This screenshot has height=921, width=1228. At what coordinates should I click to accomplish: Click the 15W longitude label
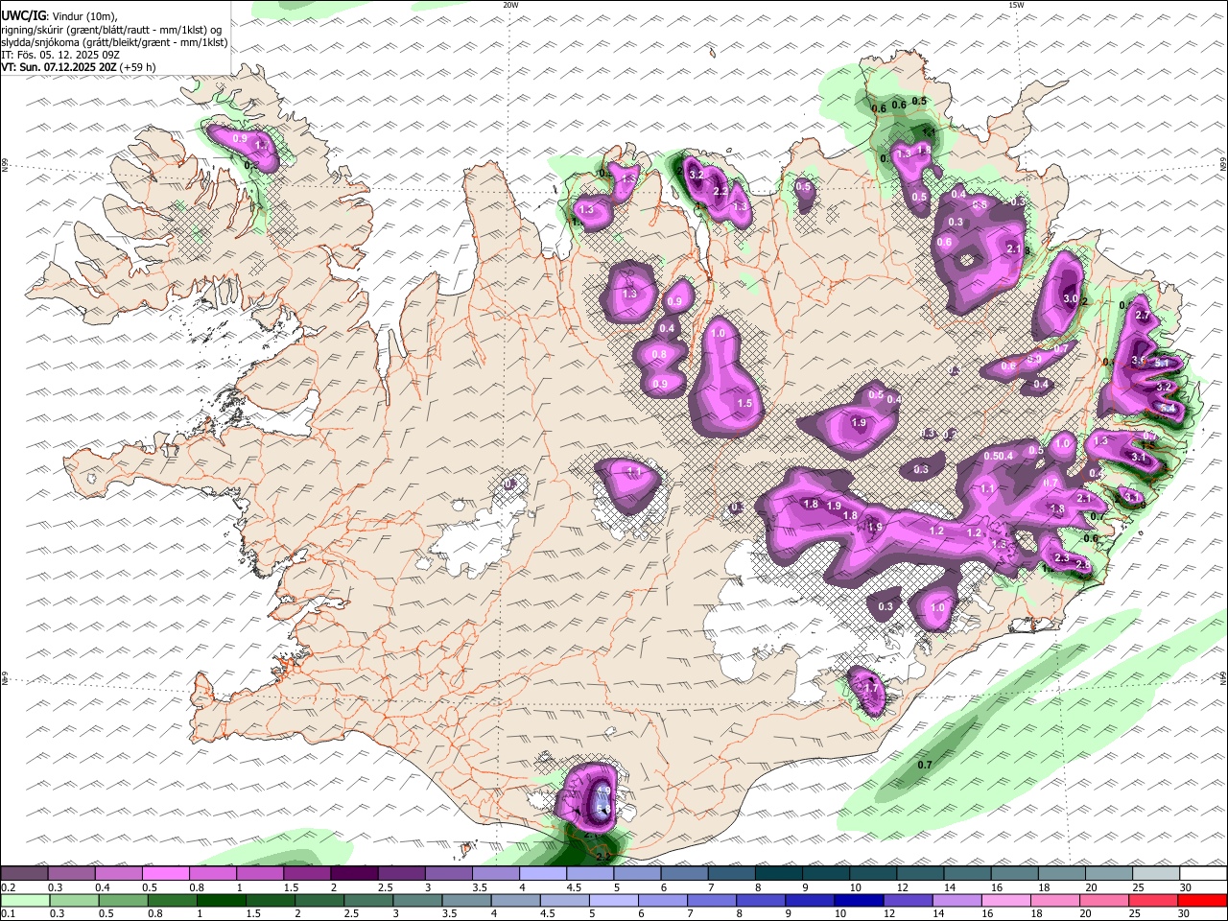point(1016,5)
